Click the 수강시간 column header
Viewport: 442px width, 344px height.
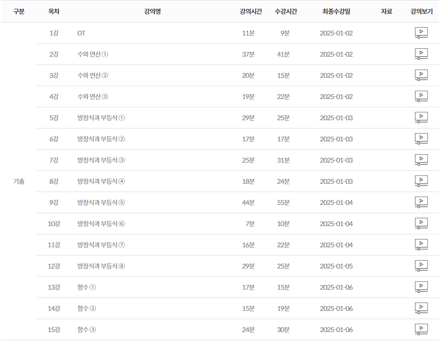coord(286,12)
